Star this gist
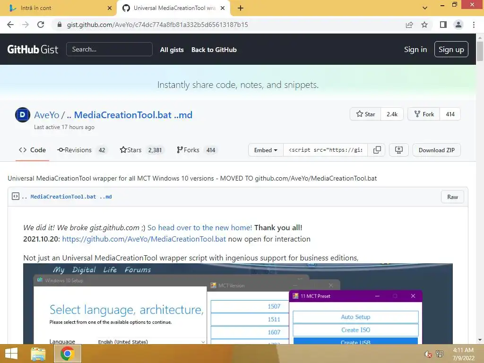 [x=365, y=114]
